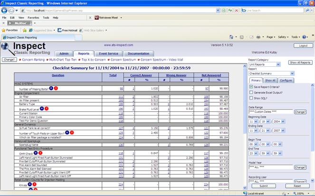The height and width of the screenshot is (196, 315).
Task: Click the Print icon in the command bar
Action: tap(258, 37)
